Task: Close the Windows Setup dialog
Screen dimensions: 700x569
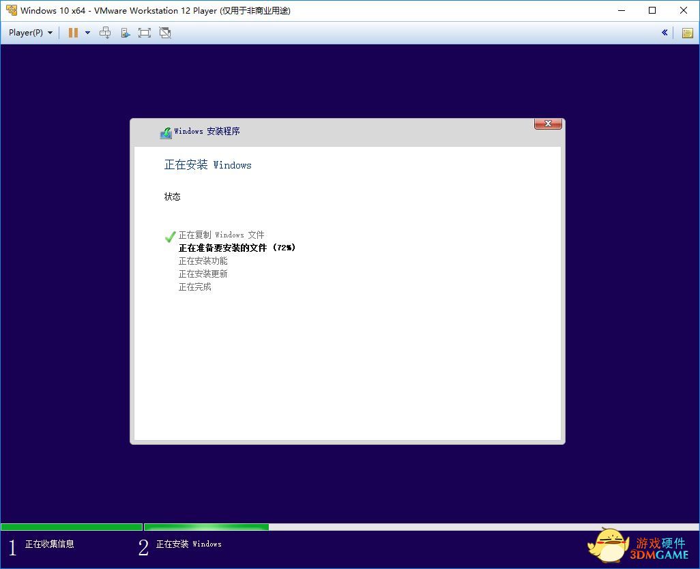Action: click(x=548, y=123)
